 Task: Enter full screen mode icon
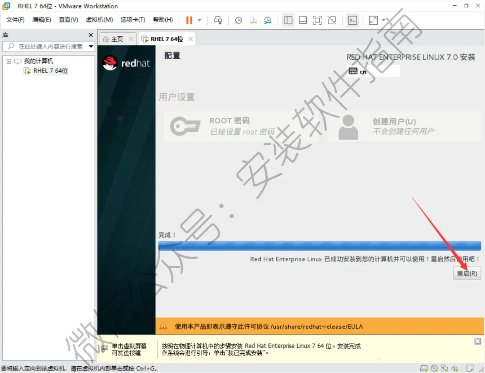click(317, 20)
